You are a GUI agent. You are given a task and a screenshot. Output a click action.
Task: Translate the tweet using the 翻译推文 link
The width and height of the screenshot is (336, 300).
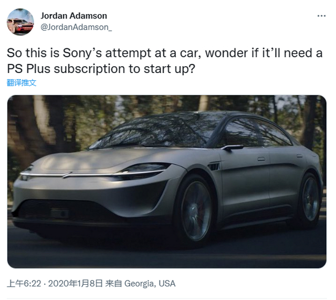(x=22, y=83)
